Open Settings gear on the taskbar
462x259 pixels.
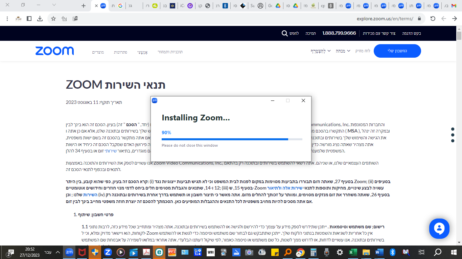[x=340, y=252]
